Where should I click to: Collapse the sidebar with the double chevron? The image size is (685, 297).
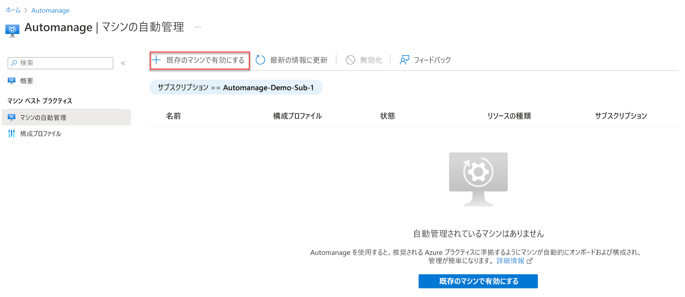click(123, 63)
